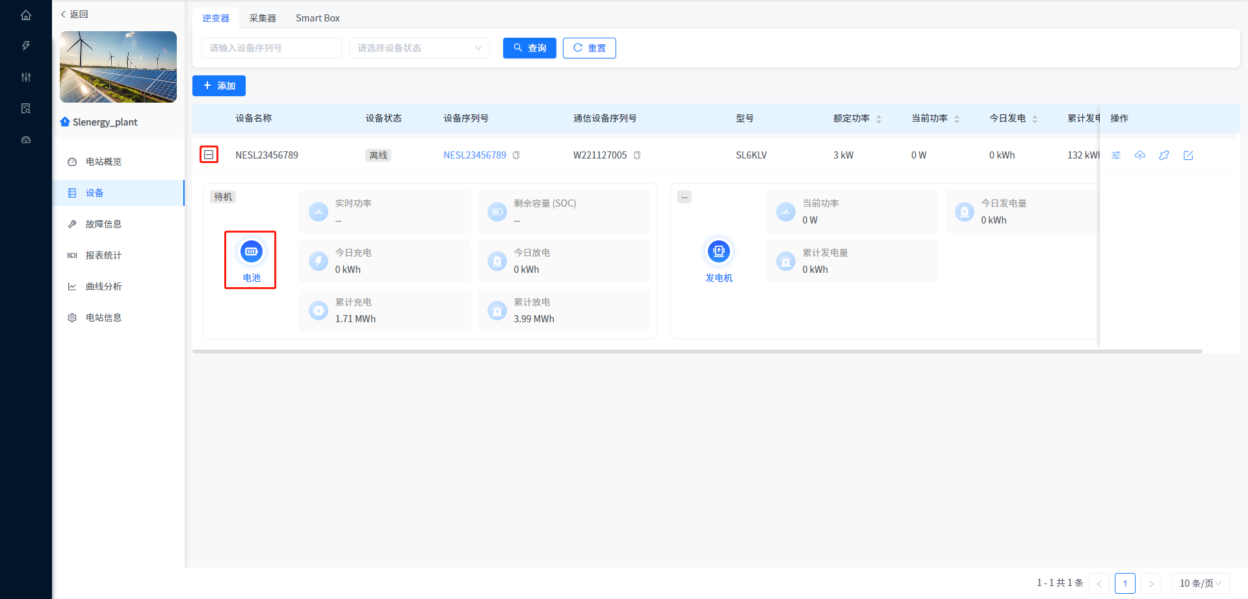The width and height of the screenshot is (1248, 599).
Task: Click the lightning bolt icon in sidebar
Action: point(26,46)
